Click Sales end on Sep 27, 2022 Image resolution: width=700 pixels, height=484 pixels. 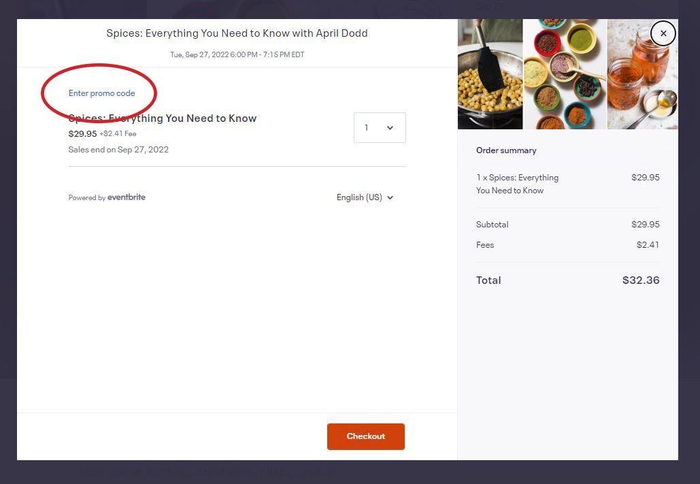point(118,150)
